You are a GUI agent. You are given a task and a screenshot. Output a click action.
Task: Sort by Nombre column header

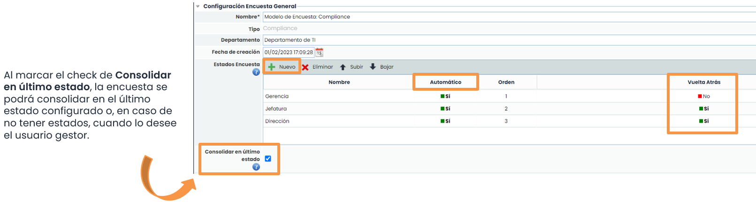pos(339,82)
